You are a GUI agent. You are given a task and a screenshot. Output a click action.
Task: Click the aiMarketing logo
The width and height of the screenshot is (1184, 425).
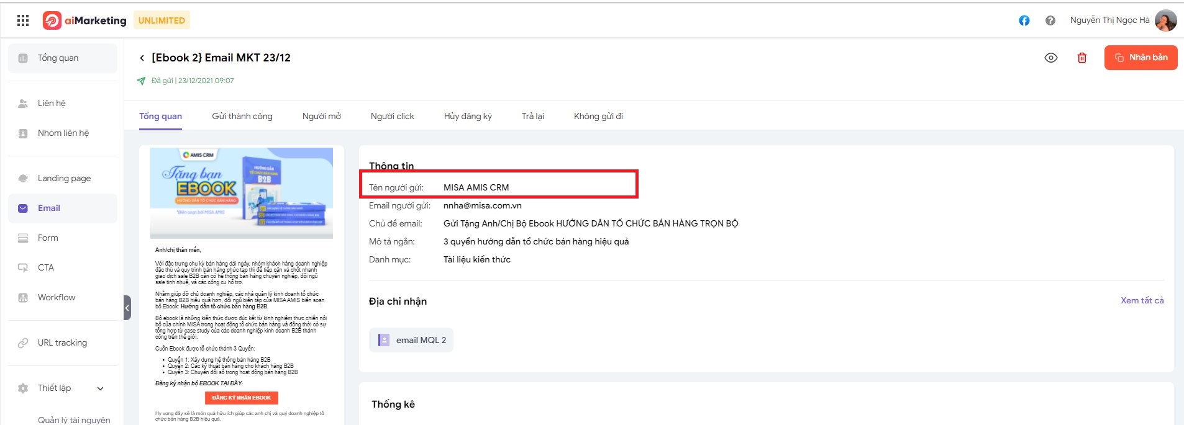[x=84, y=20]
